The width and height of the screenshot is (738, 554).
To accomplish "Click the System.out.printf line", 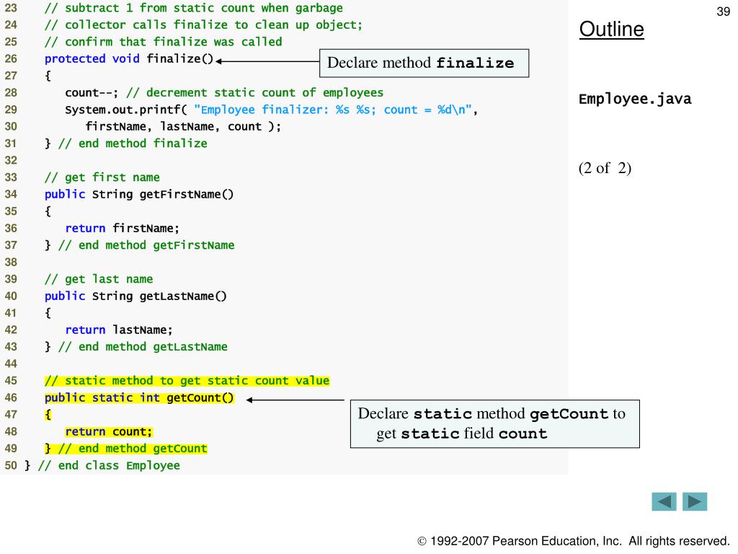I will pos(271,110).
